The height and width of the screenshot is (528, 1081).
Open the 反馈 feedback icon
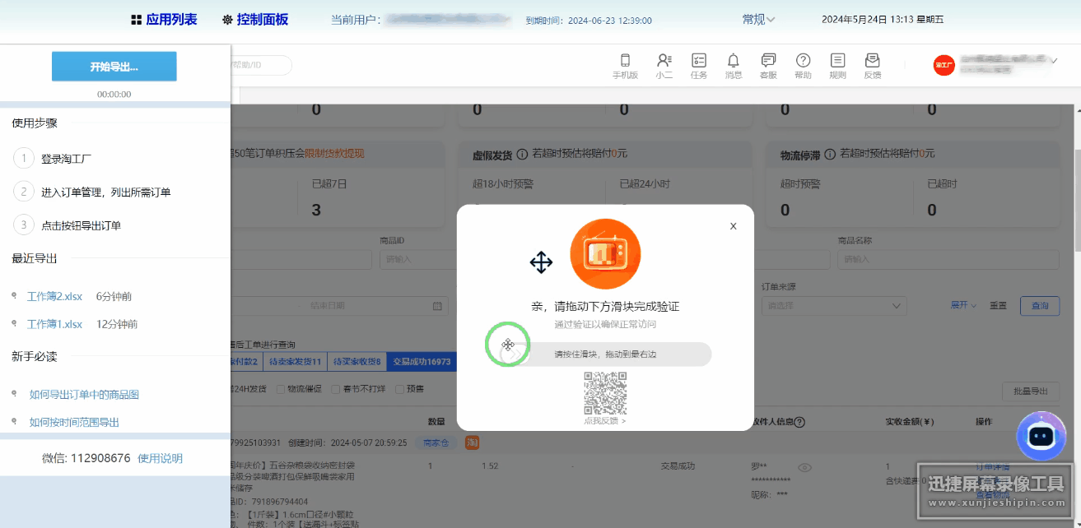873,65
